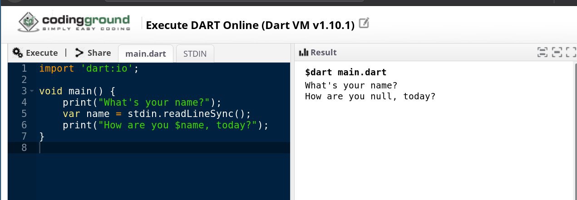Click the first Result panel layout icon
Viewport: 577px width, 200px height.
point(542,53)
